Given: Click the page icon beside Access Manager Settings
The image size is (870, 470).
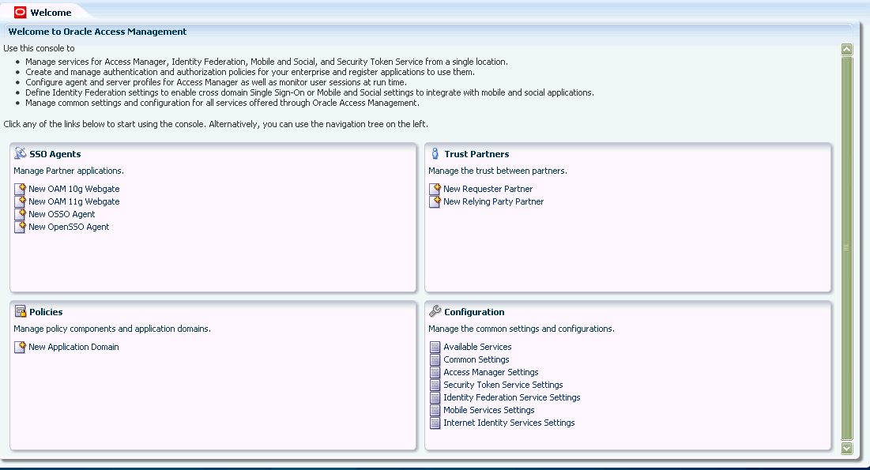Looking at the screenshot, I should click(435, 372).
